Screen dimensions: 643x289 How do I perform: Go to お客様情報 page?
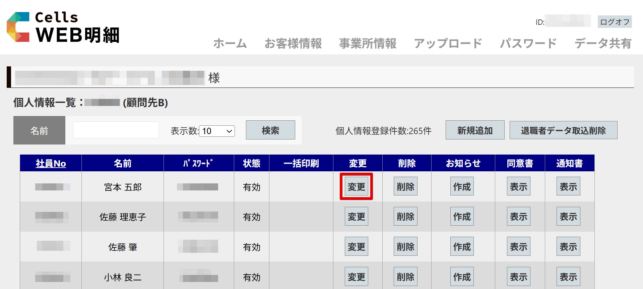[x=293, y=44]
